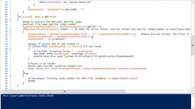Click the "c:\wimmount\" string on line 76
The image size is (195, 109).
click(57, 39)
